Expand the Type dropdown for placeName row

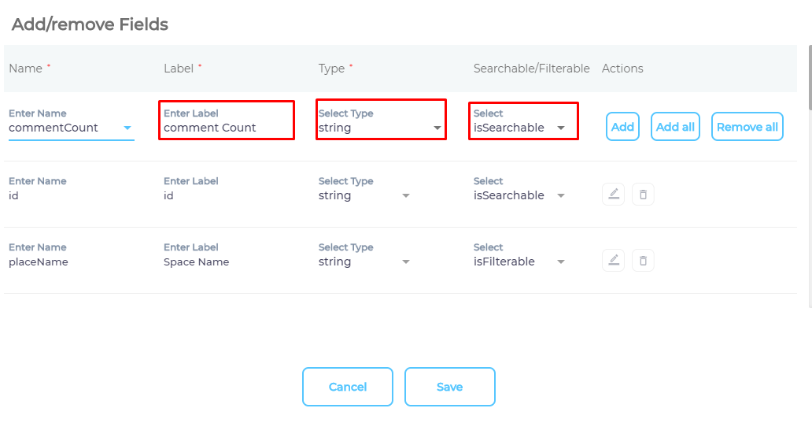(x=406, y=262)
